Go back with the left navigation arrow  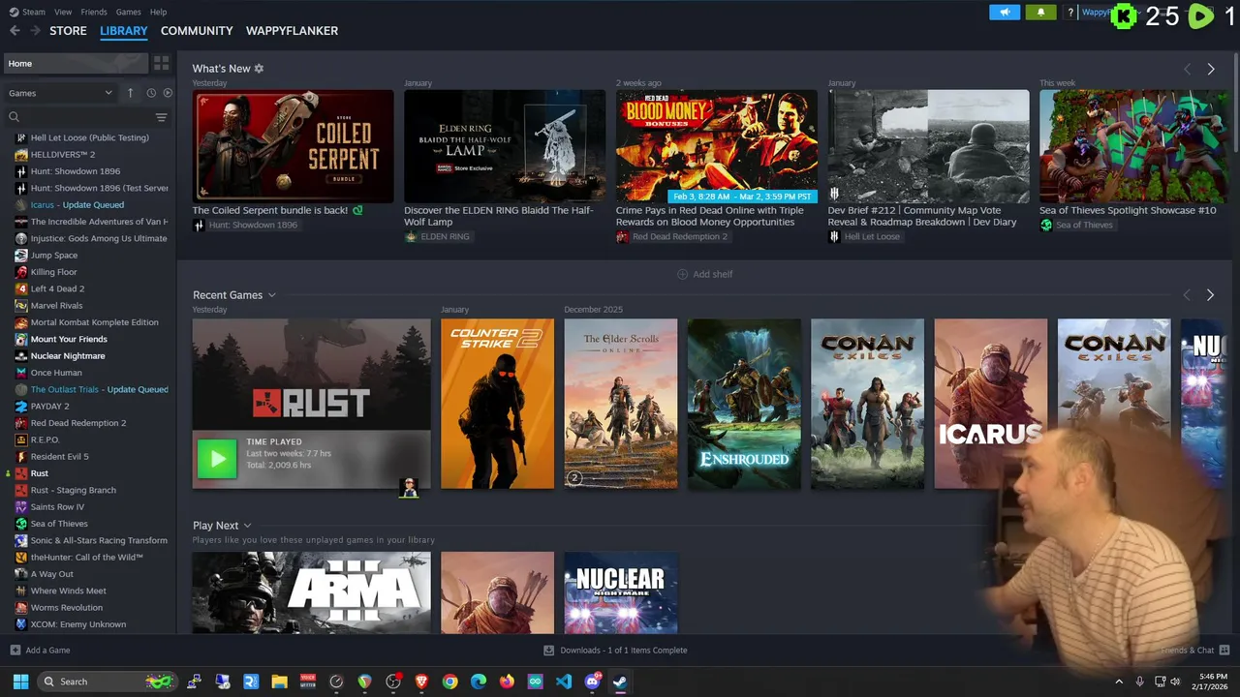(15, 31)
